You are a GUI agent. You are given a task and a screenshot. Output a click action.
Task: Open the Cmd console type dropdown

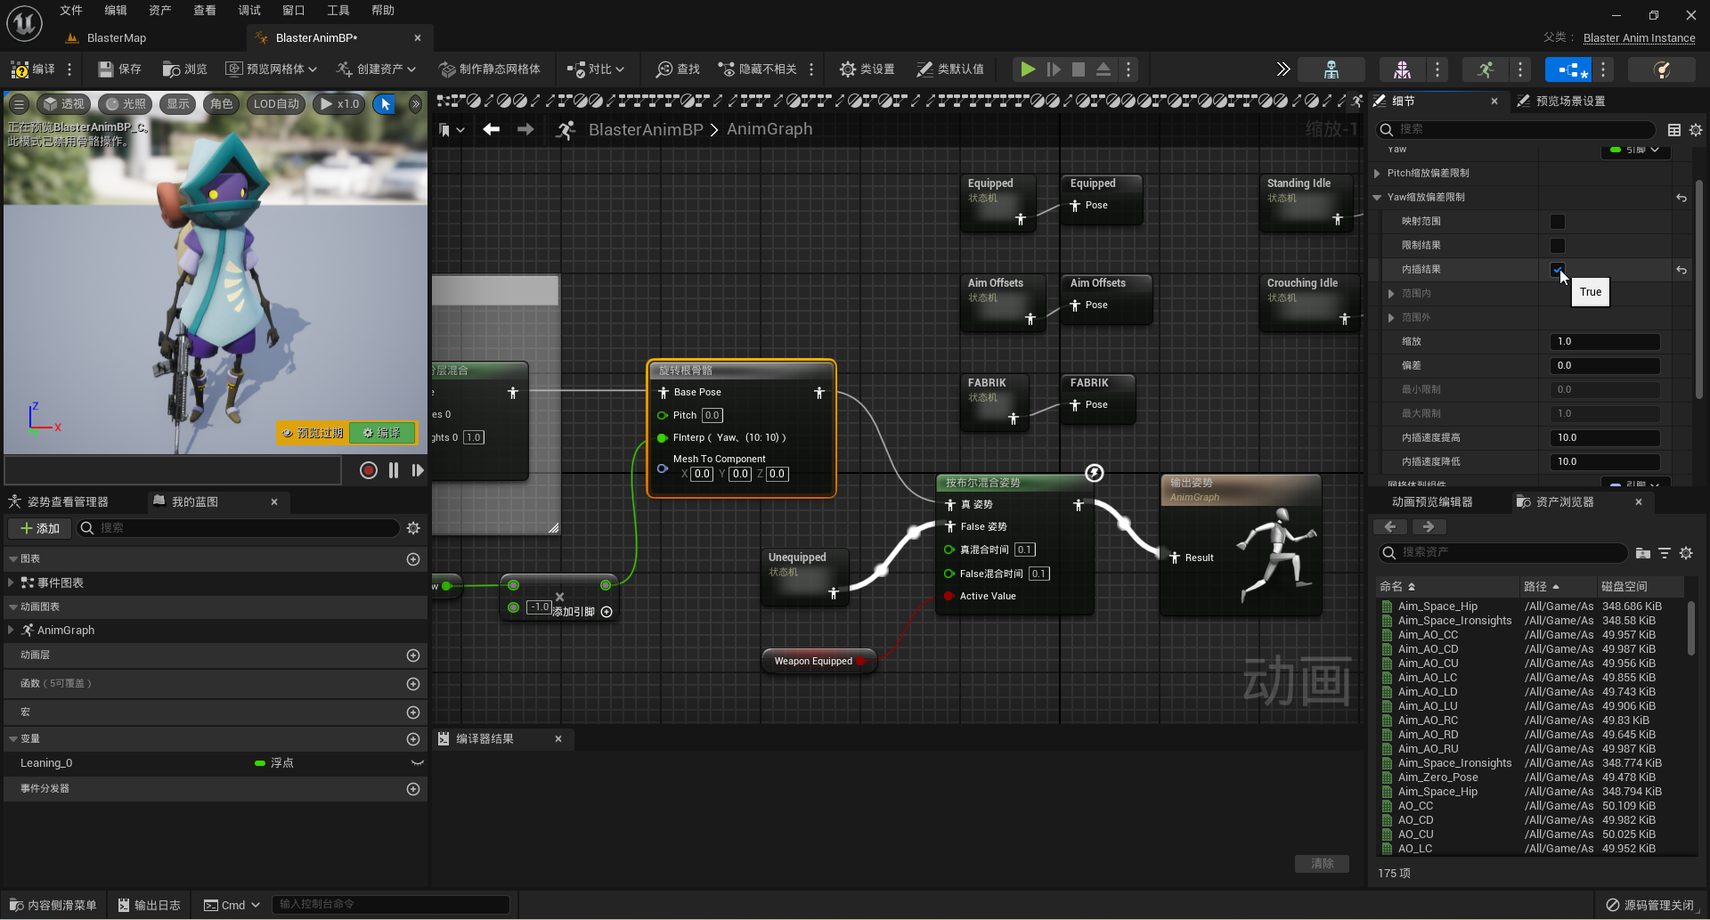click(232, 905)
